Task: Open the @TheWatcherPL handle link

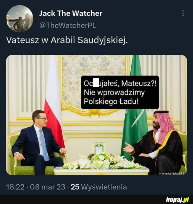Action: coord(68,25)
